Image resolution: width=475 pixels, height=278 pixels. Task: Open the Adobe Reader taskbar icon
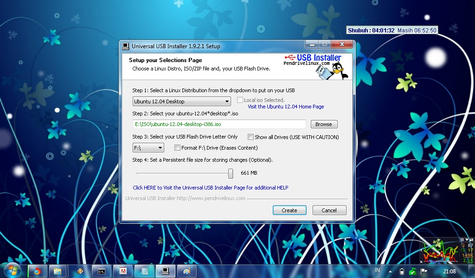[x=122, y=271]
